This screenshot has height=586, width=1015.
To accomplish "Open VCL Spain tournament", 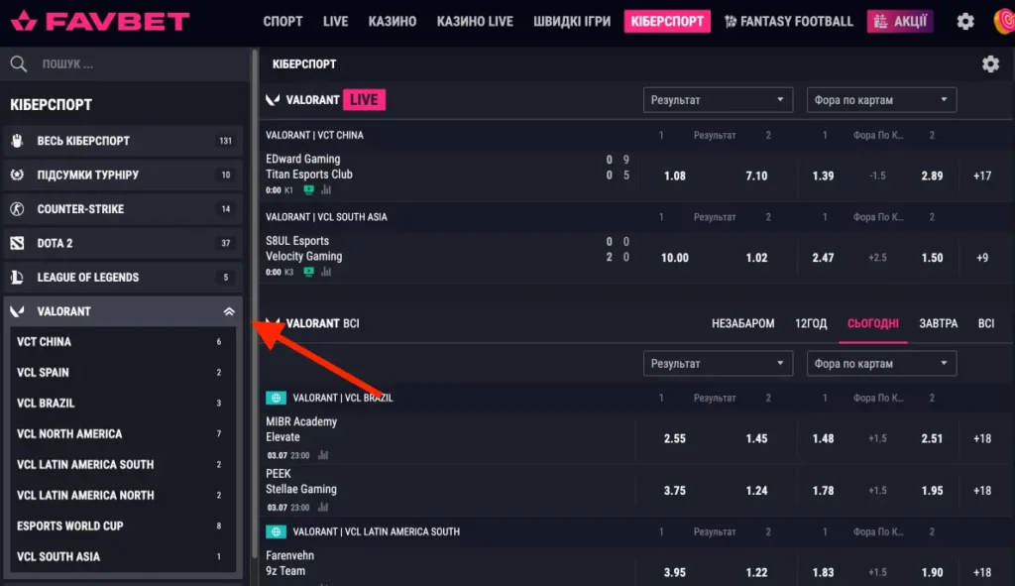I will (x=122, y=372).
